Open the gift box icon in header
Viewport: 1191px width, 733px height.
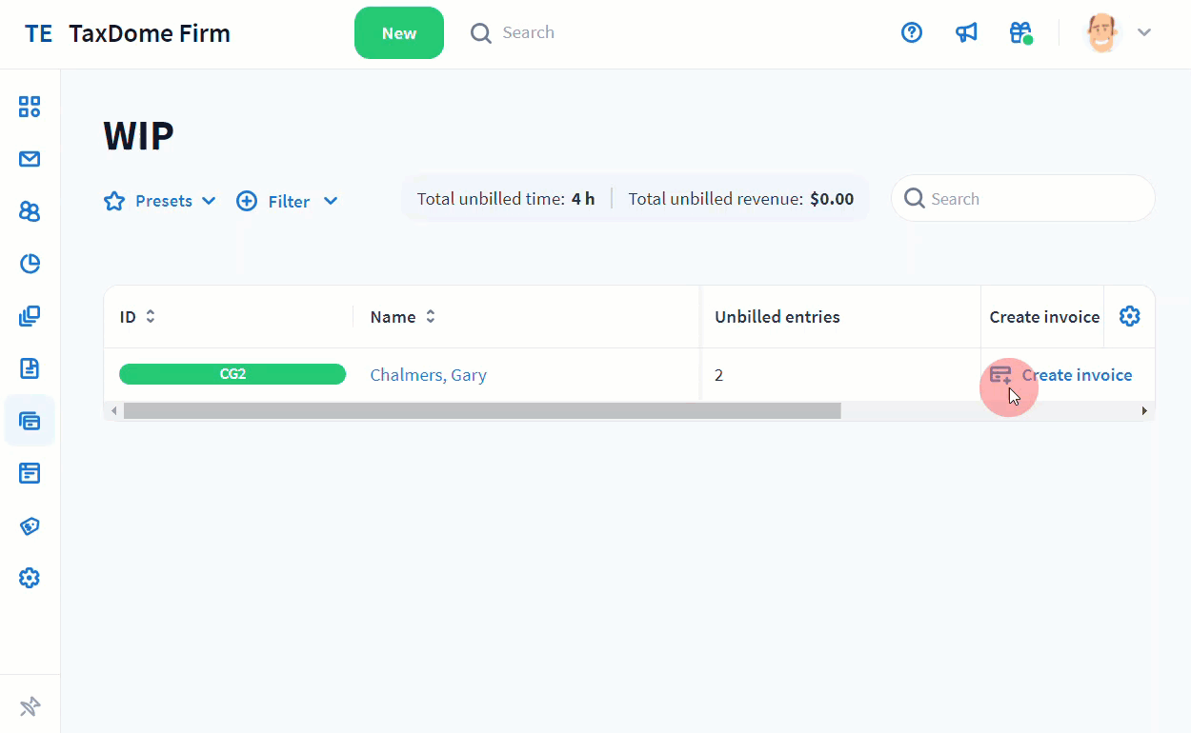coord(1020,33)
